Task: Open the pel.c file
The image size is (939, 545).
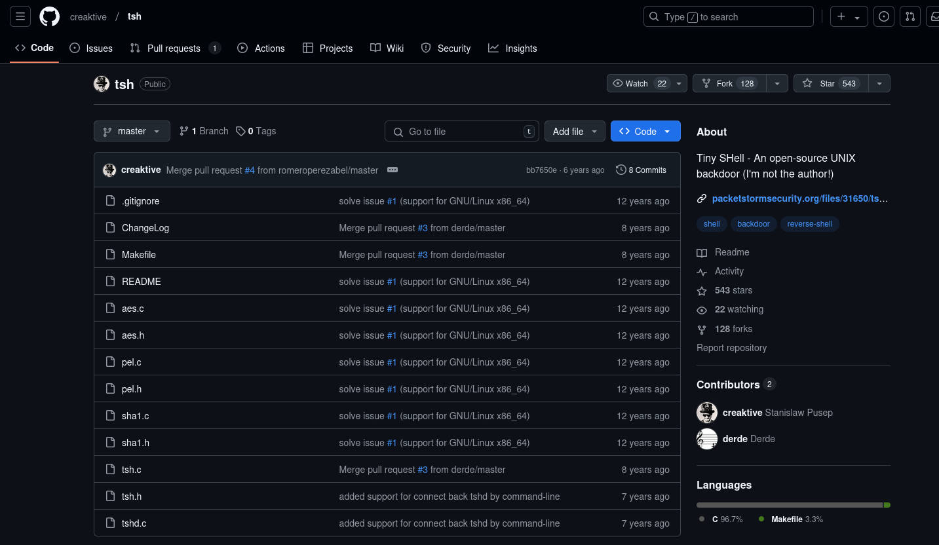Action: [132, 362]
